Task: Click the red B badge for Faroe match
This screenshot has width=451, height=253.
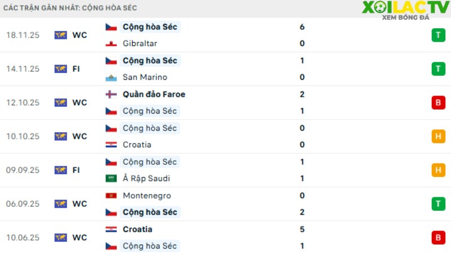Action: 438,103
